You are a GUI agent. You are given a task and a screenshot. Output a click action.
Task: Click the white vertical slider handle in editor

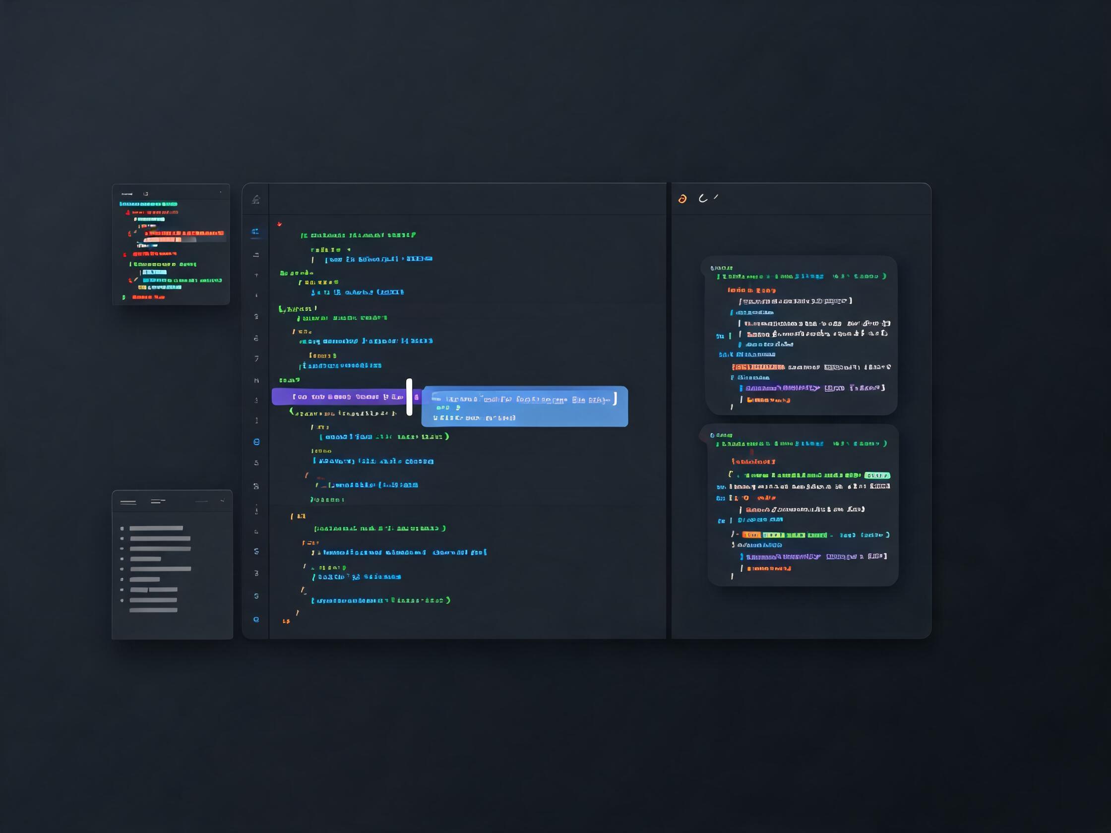point(409,397)
